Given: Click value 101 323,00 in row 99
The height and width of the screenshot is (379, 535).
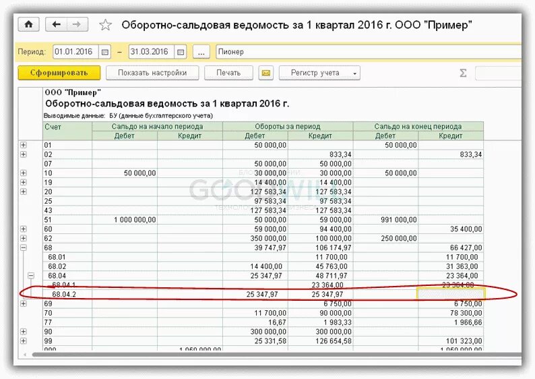Looking at the screenshot, I should 464,341.
